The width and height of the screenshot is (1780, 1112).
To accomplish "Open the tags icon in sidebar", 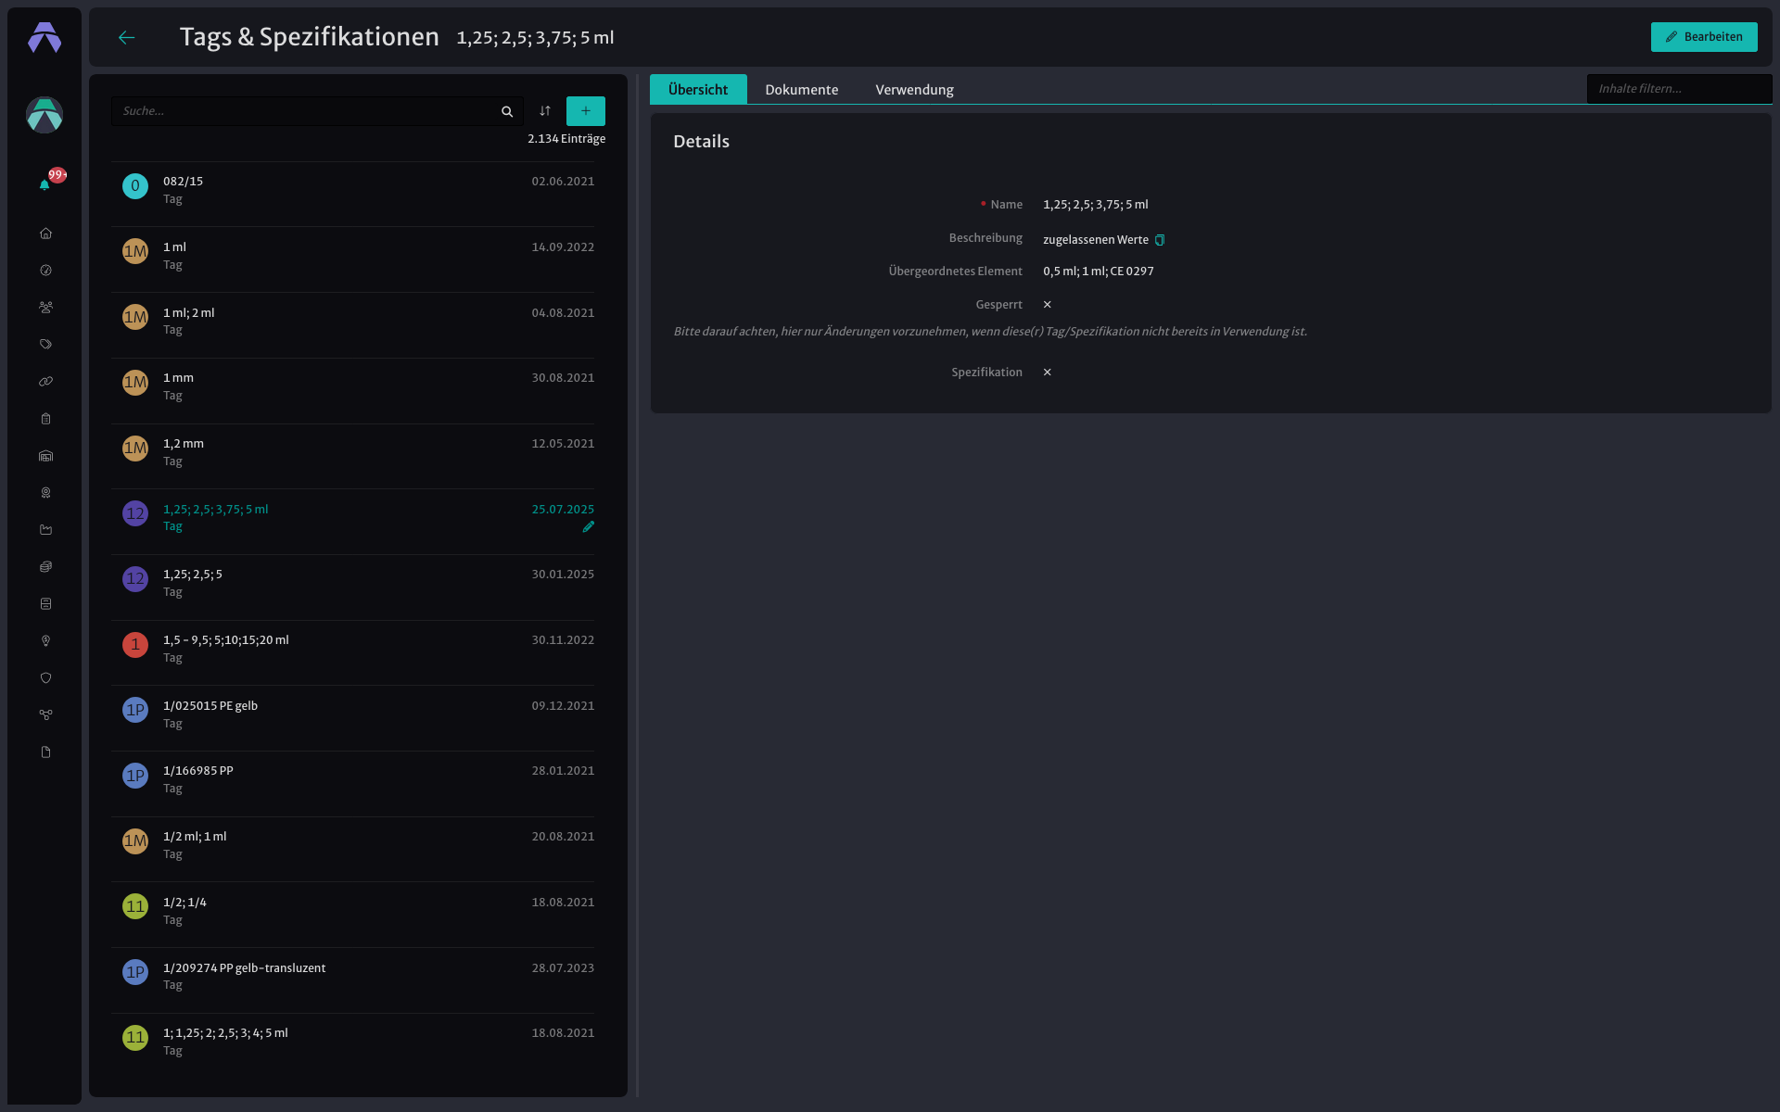I will pyautogui.click(x=45, y=345).
